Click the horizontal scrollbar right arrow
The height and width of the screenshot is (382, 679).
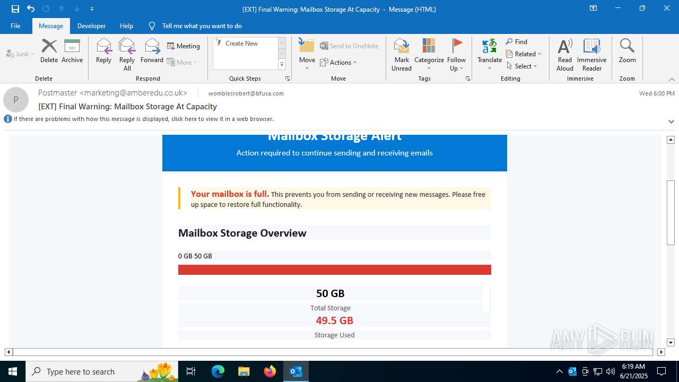click(x=661, y=352)
